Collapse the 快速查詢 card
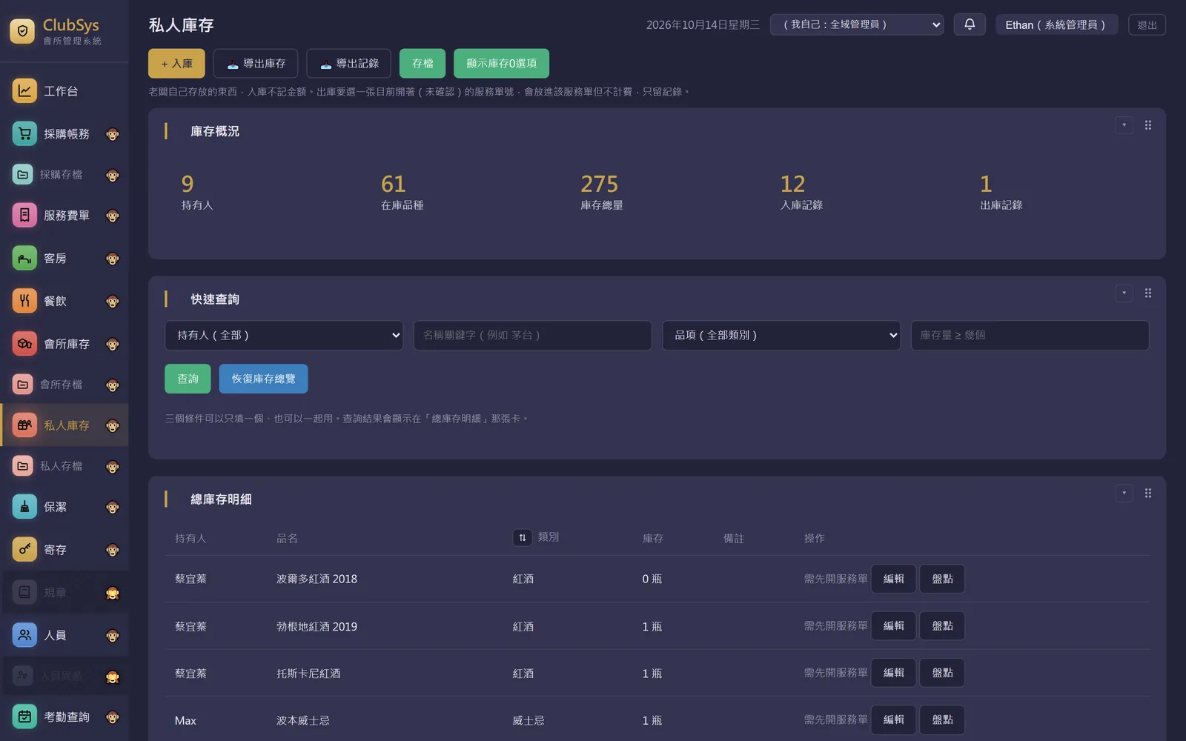This screenshot has width=1186, height=741. [1124, 293]
